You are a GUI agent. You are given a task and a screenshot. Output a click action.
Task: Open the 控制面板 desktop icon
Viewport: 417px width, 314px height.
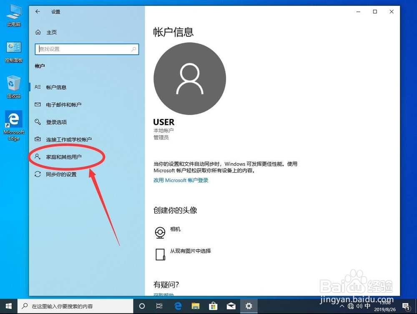pos(14,52)
